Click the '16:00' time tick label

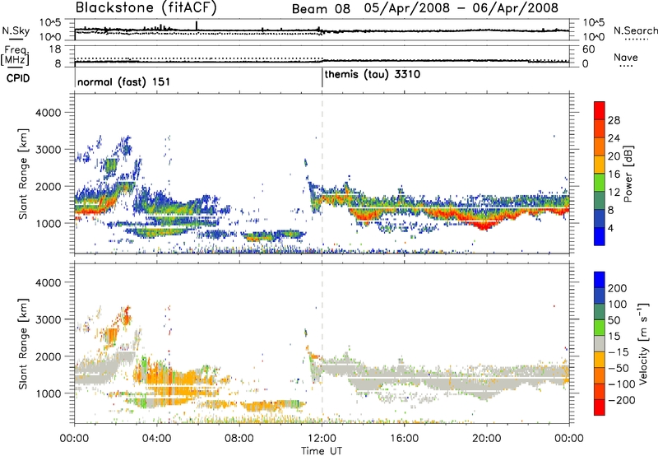pyautogui.click(x=404, y=439)
